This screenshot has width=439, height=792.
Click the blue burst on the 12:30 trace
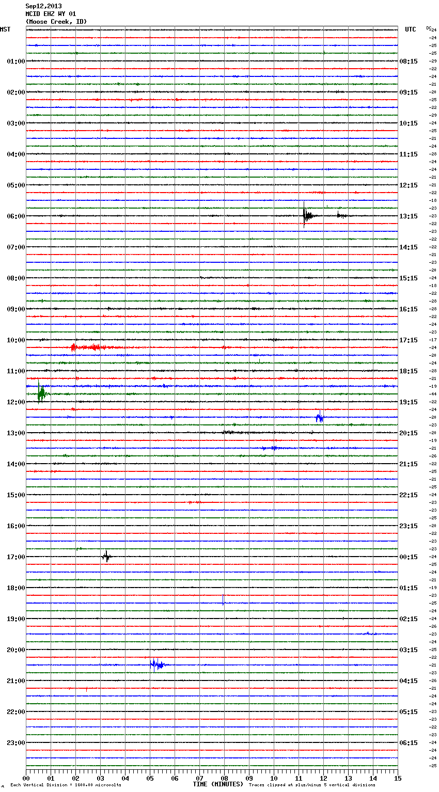pos(320,417)
